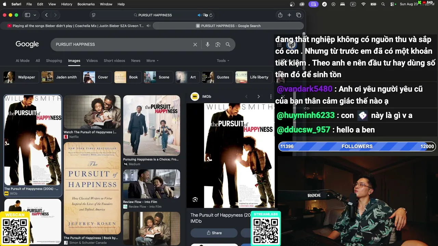The image size is (438, 246).
Task: Filter images by Cover chip
Action: click(98, 77)
